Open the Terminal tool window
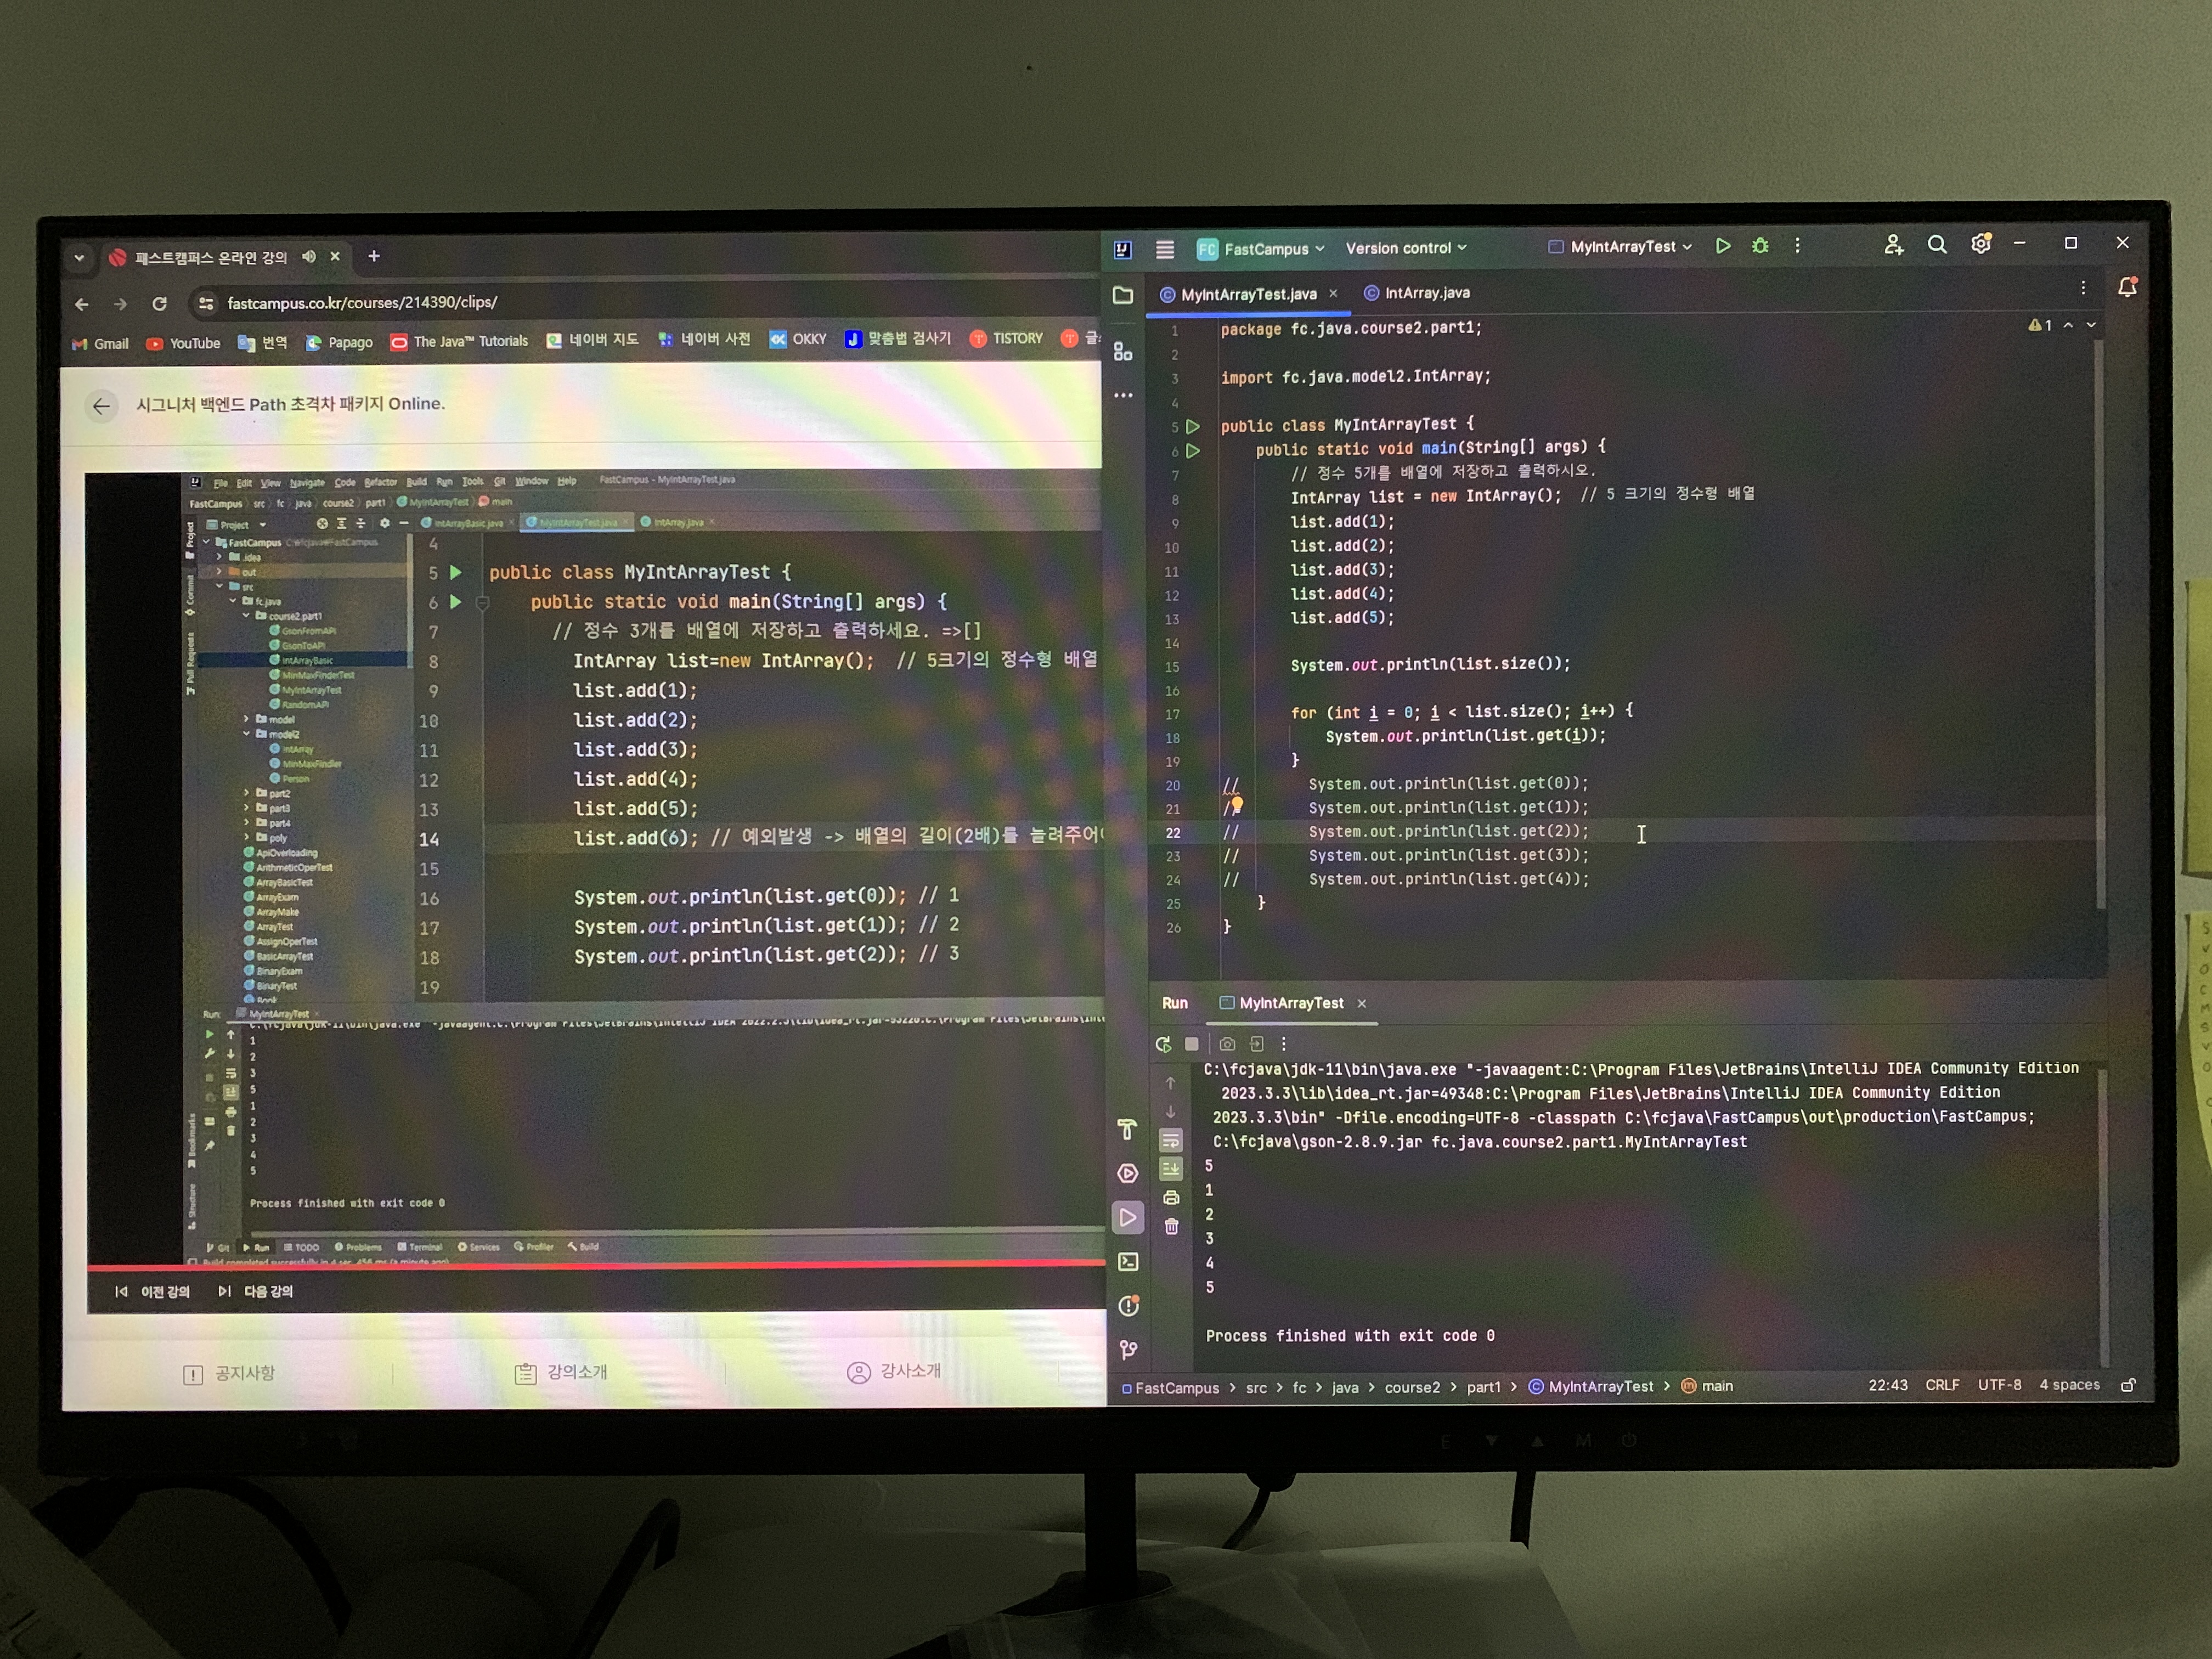This screenshot has height=1659, width=2212. 1128,1262
